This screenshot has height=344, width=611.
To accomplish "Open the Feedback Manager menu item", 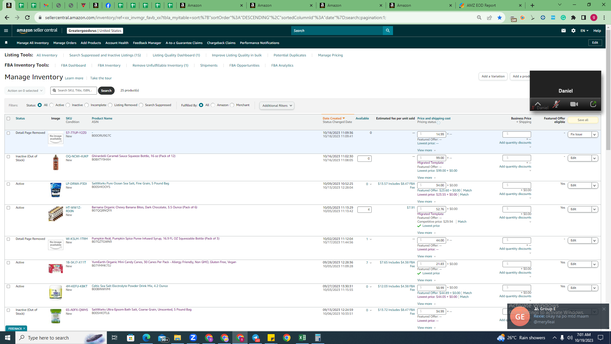I will click(x=147, y=43).
